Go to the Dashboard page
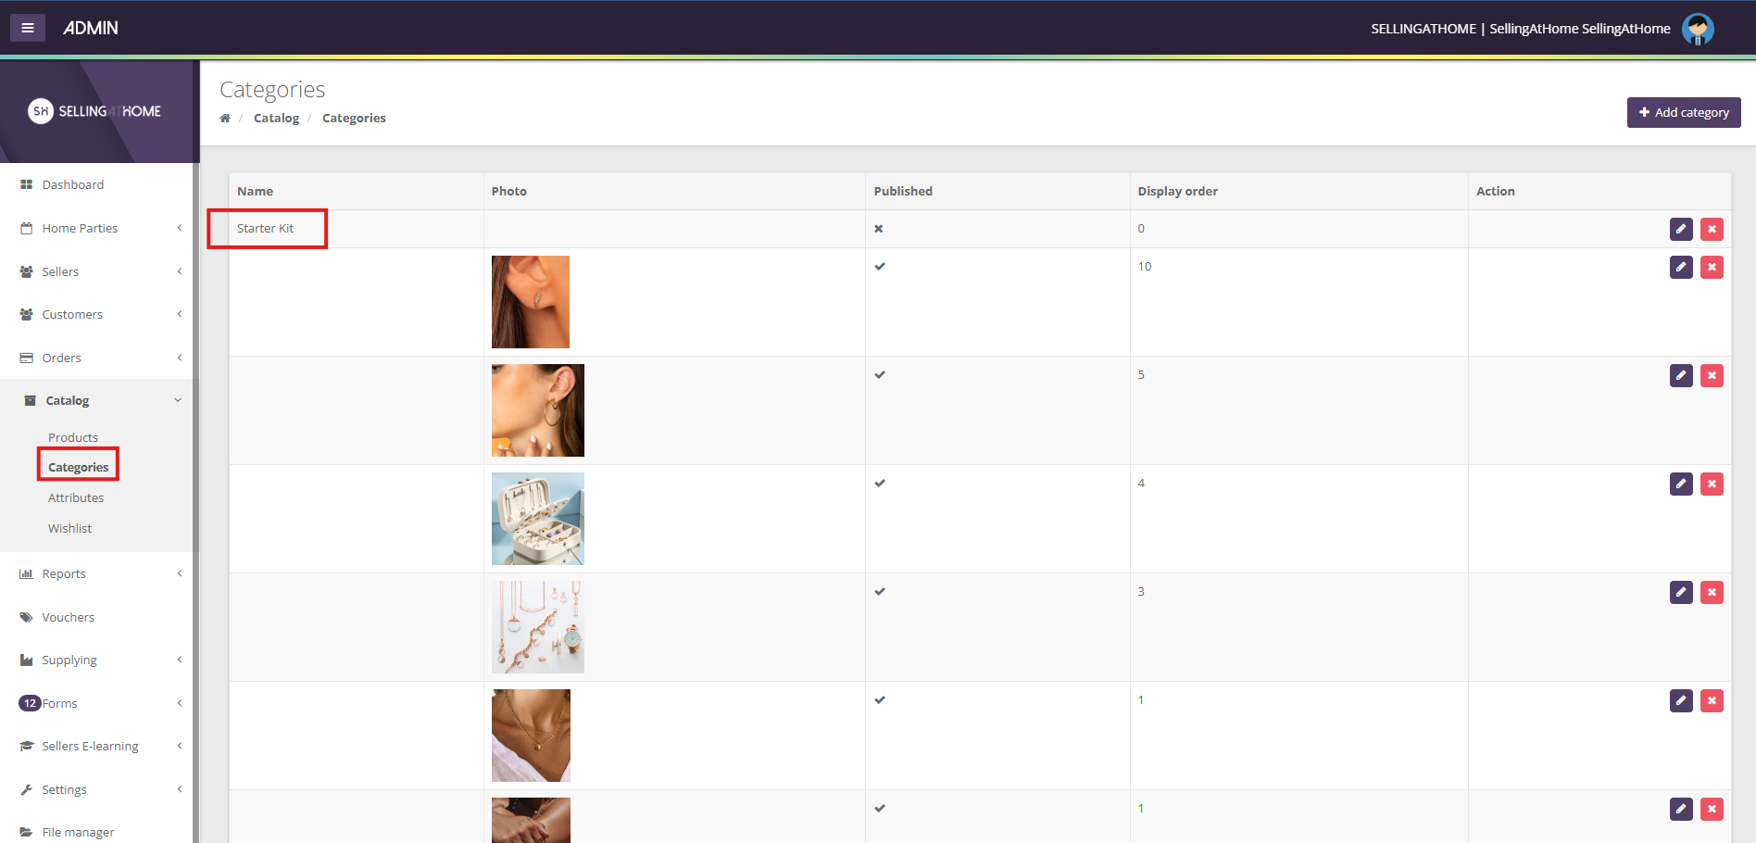This screenshot has width=1756, height=843. coord(72,184)
